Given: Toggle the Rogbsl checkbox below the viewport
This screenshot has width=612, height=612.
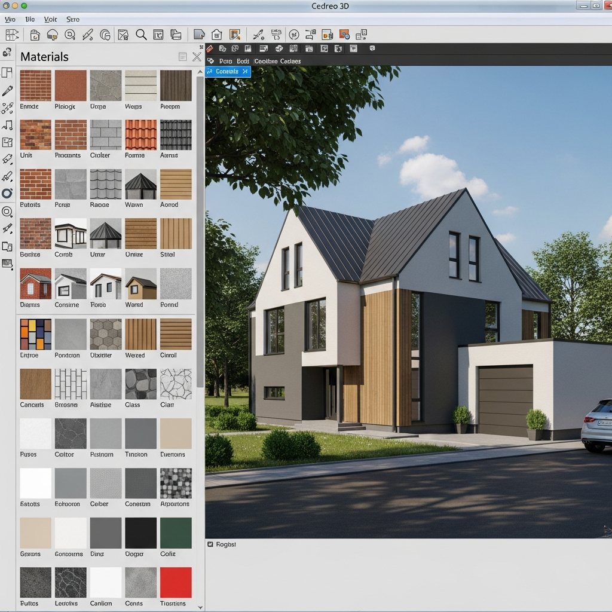Looking at the screenshot, I should pyautogui.click(x=210, y=544).
